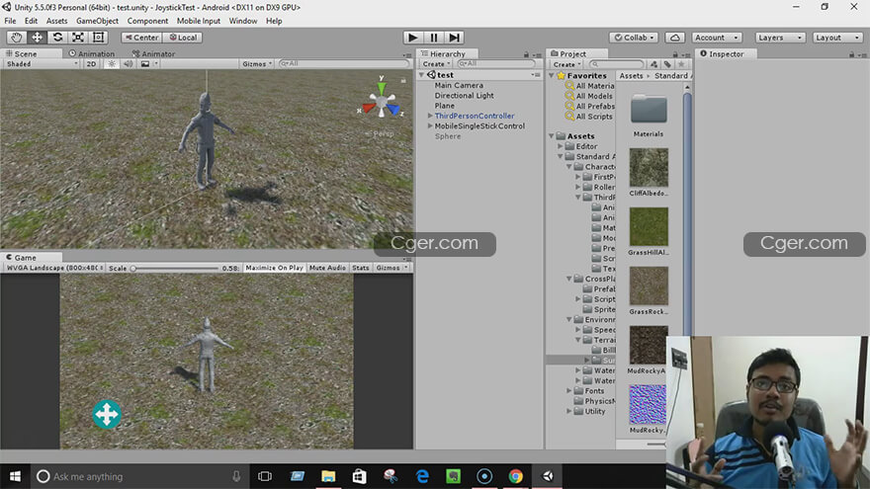This screenshot has height=489, width=870.
Task: Expand MobileSingleStickControl in Hierarchy
Action: (x=430, y=125)
